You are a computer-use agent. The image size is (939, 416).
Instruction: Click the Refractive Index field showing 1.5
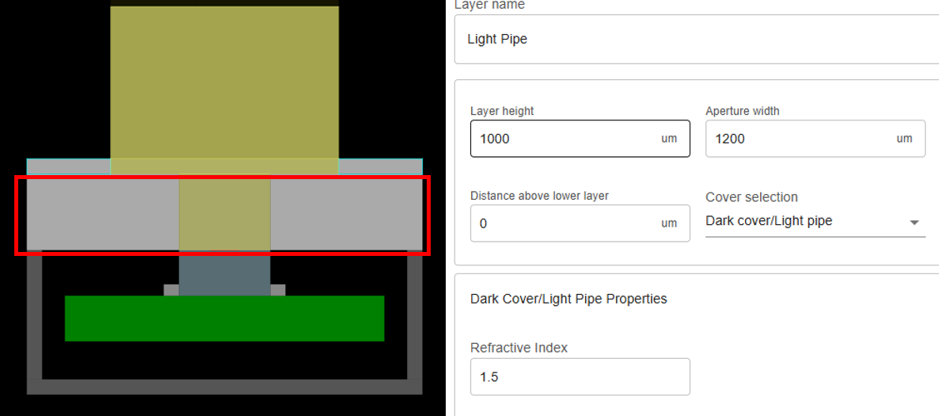click(x=580, y=377)
